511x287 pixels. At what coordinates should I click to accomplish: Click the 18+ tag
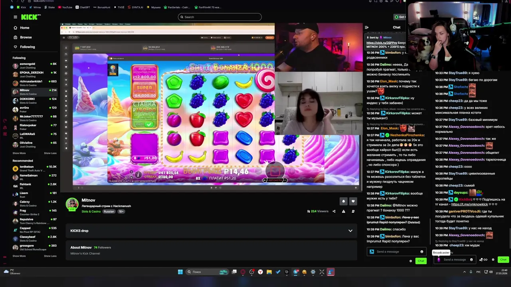121,212
